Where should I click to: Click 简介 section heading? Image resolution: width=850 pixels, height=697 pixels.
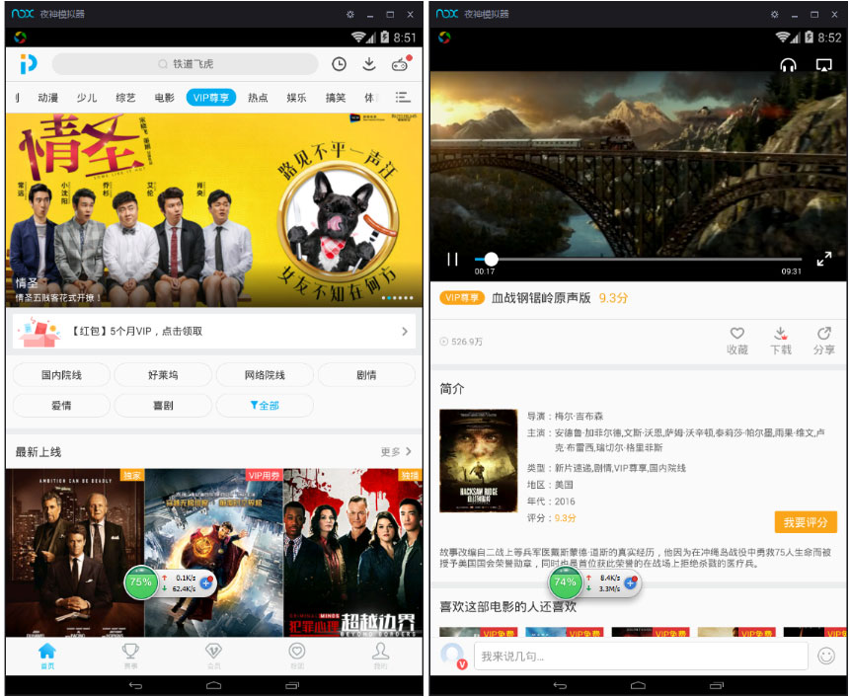(x=452, y=389)
